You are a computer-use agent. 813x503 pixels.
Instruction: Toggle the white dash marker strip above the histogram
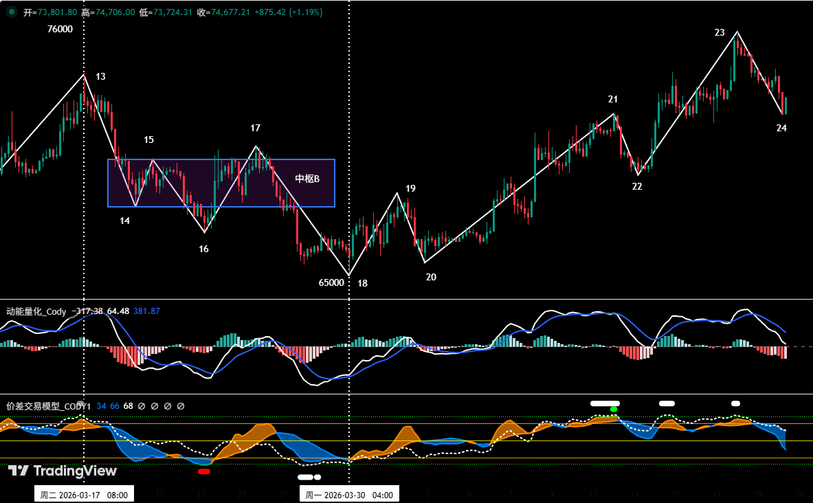point(604,402)
